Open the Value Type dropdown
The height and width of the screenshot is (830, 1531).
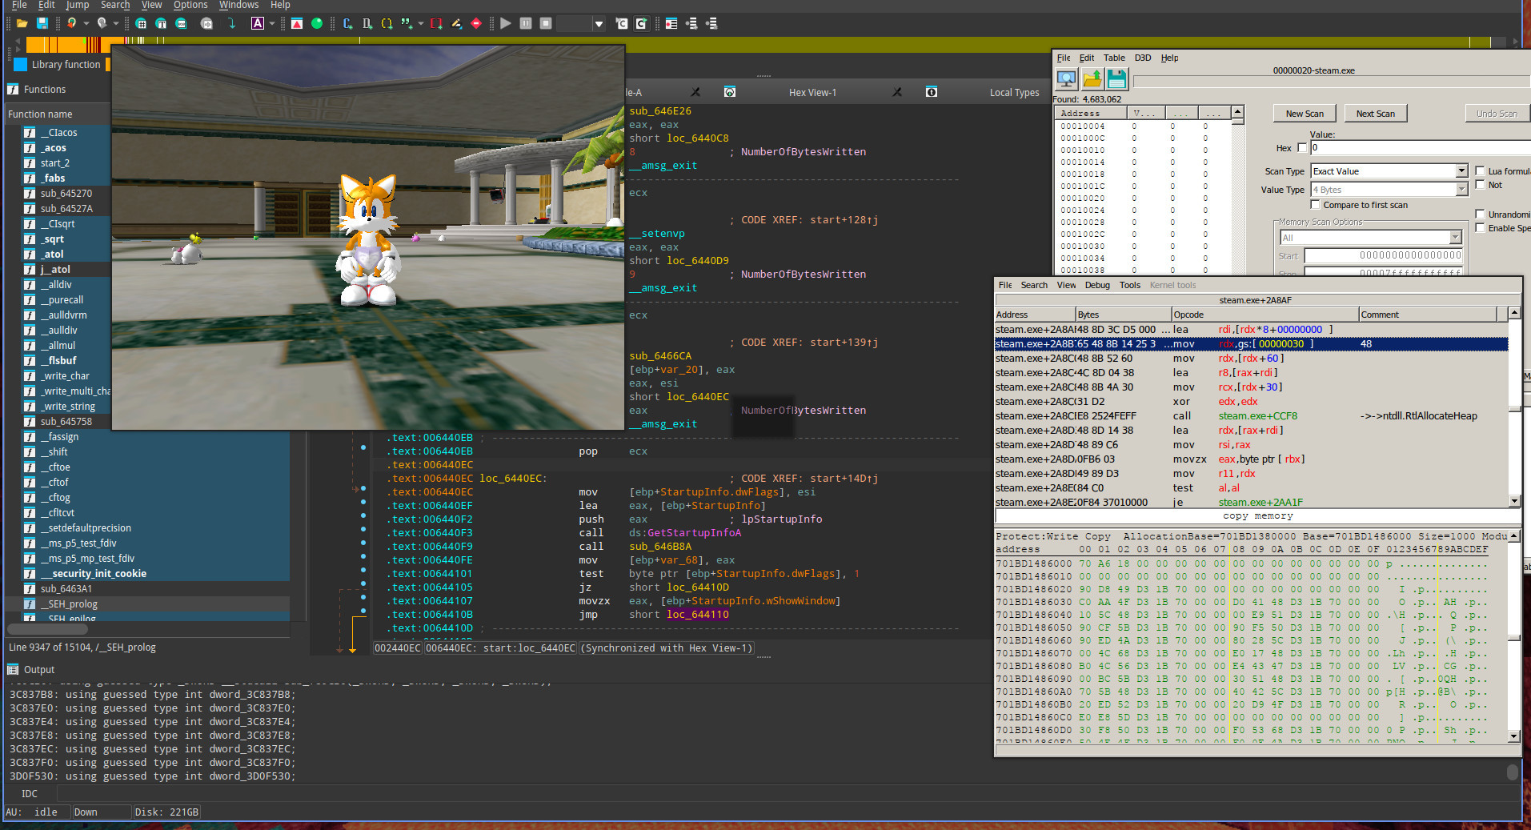1389,189
